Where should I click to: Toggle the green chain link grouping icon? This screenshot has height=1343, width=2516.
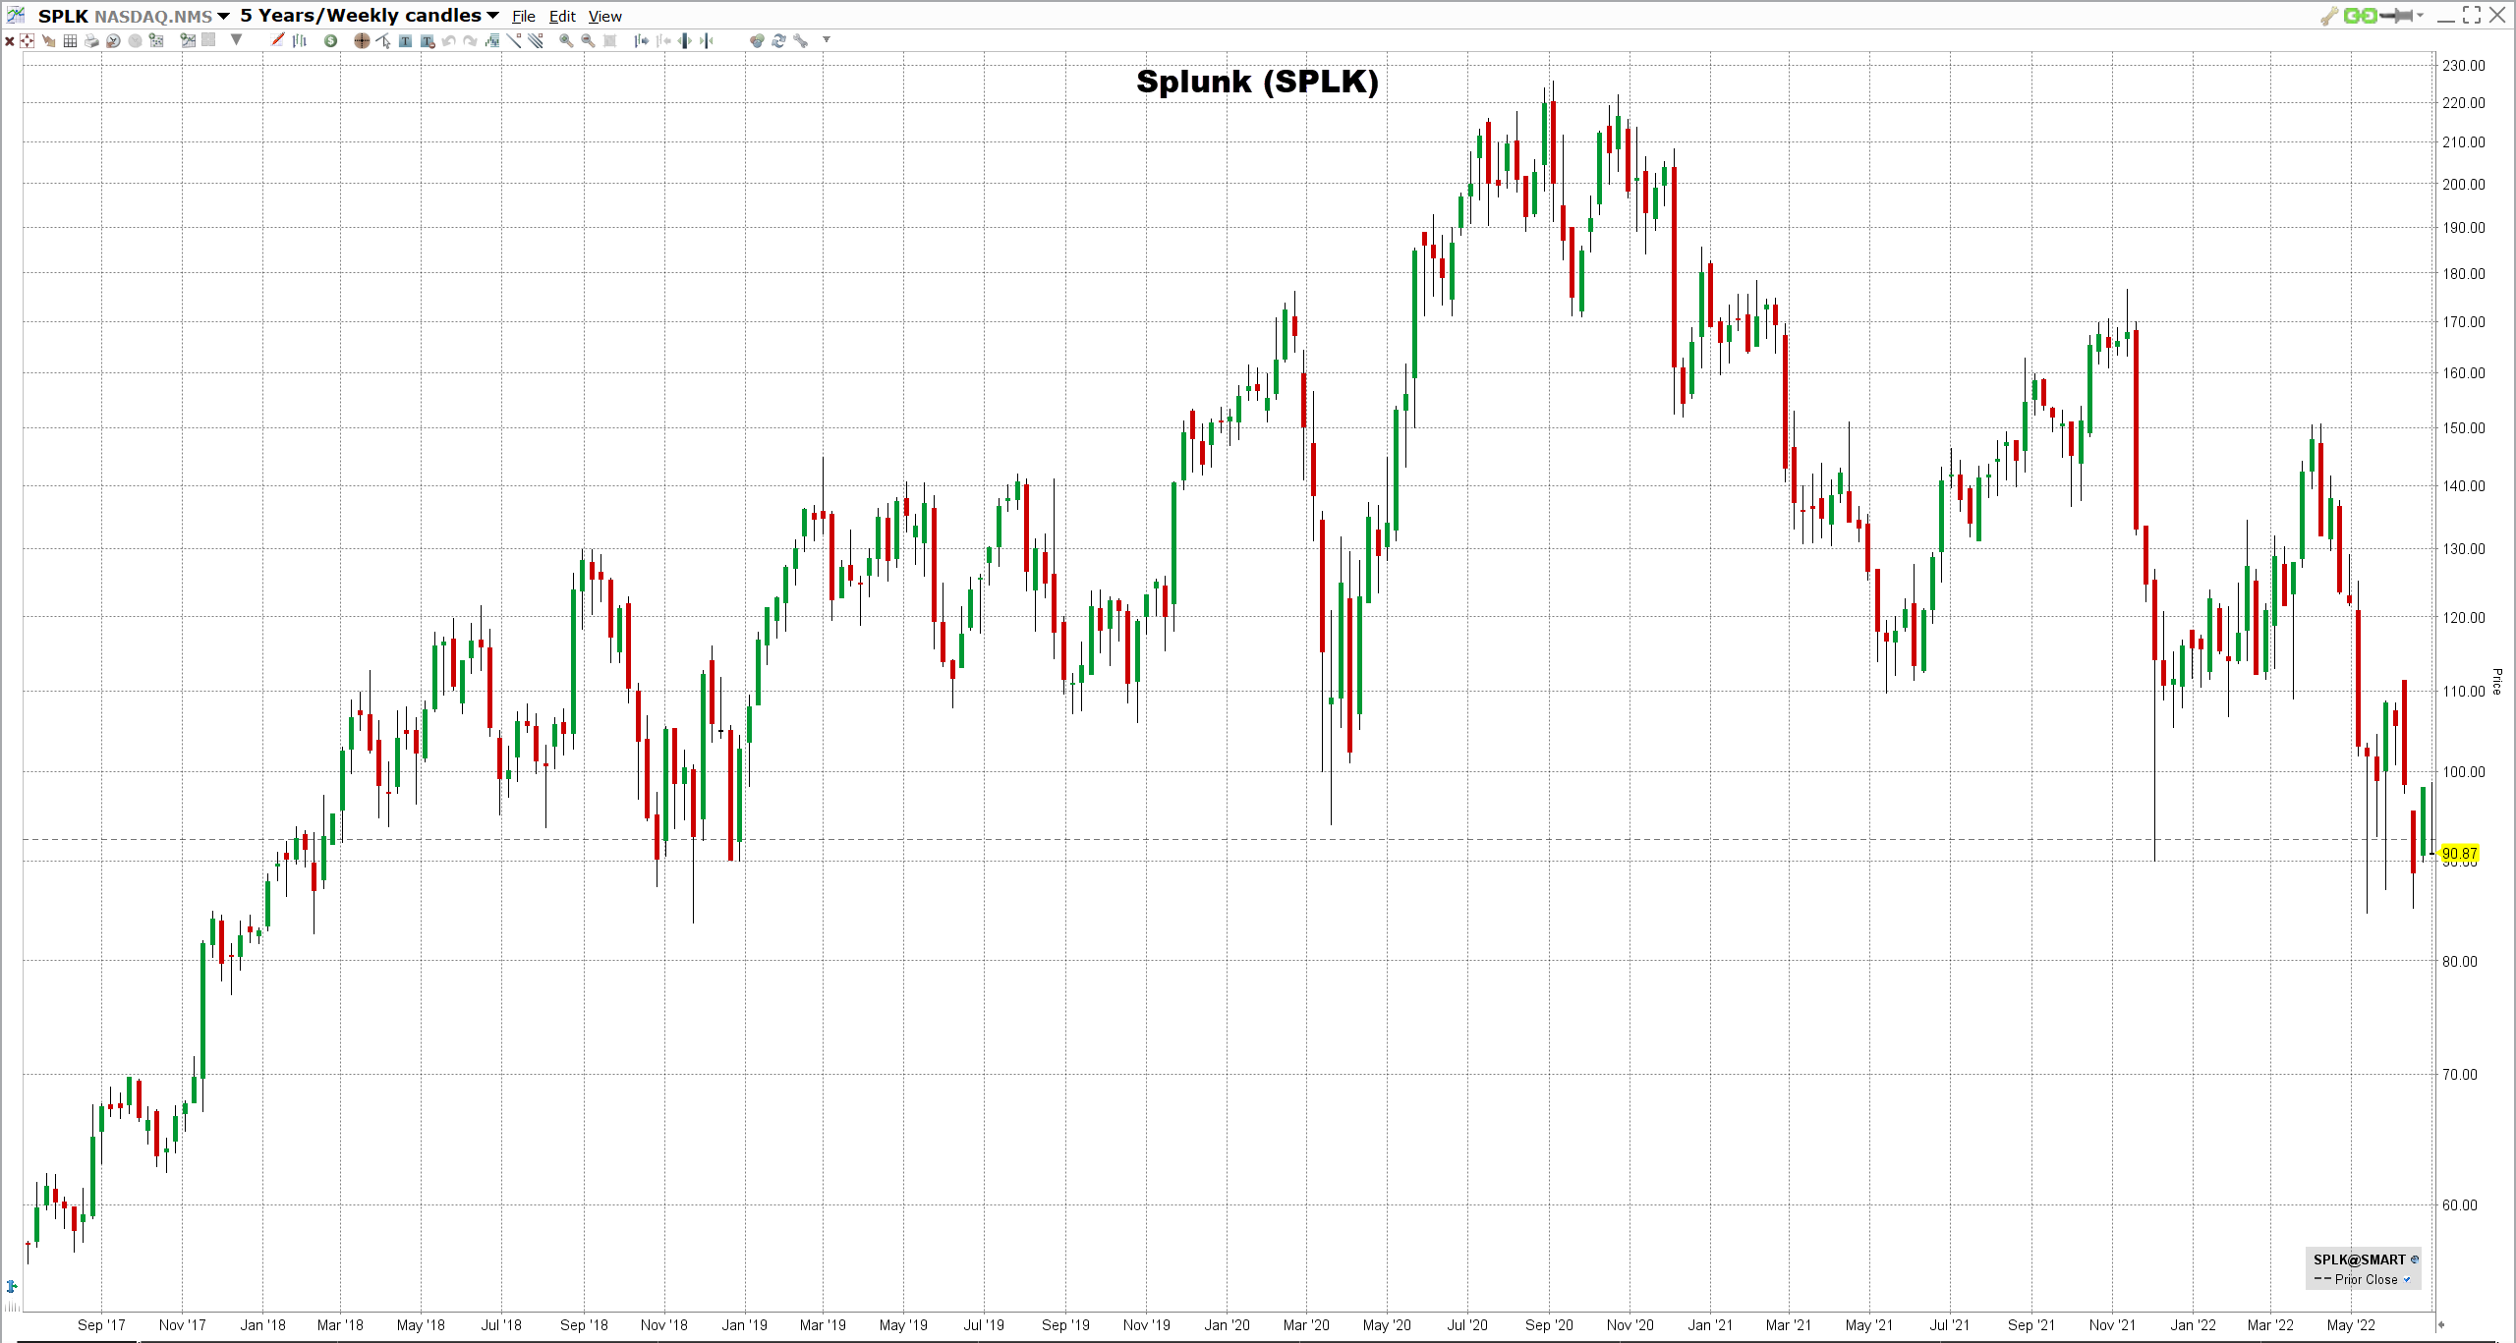[x=2360, y=16]
